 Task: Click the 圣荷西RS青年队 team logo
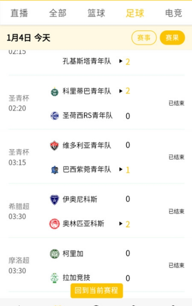(x=54, y=116)
